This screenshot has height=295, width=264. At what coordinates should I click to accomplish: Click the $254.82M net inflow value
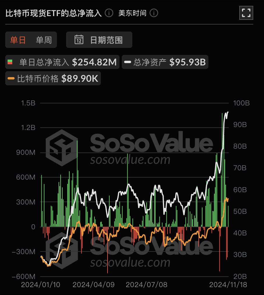pos(94,62)
